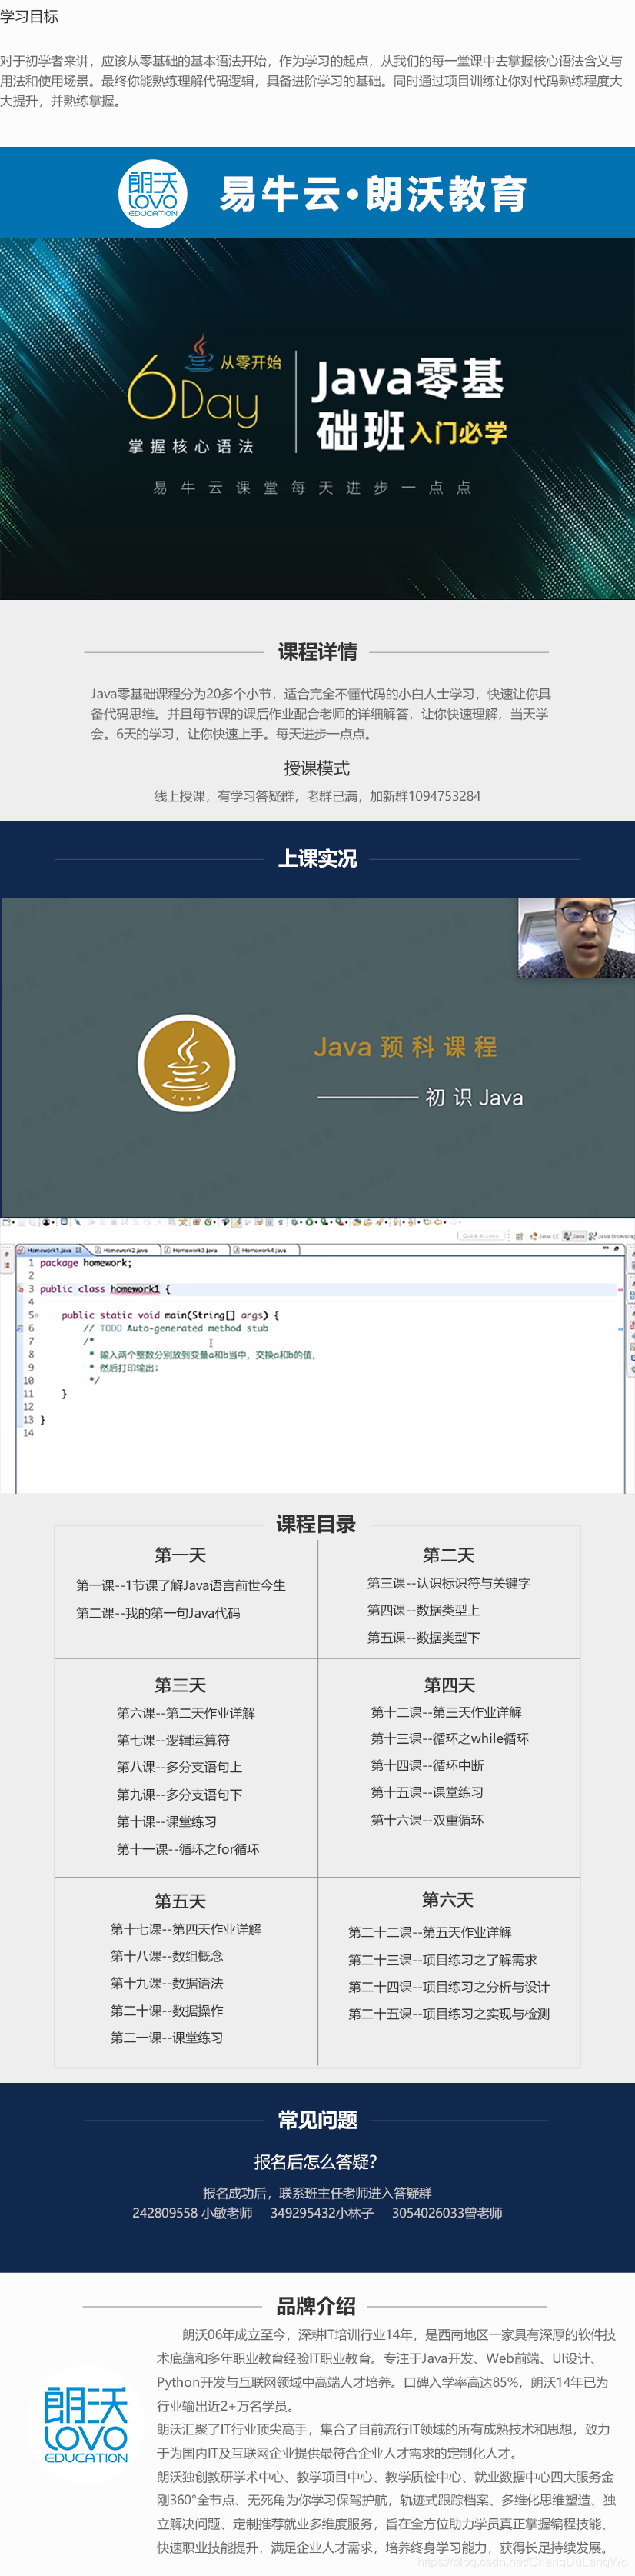Click the '第六天' heading
The width and height of the screenshot is (635, 2576).
click(447, 1901)
